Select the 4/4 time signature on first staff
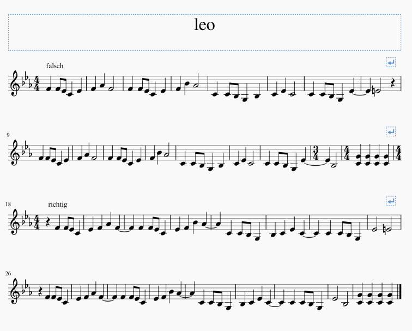The width and height of the screenshot is (412, 331). point(37,83)
